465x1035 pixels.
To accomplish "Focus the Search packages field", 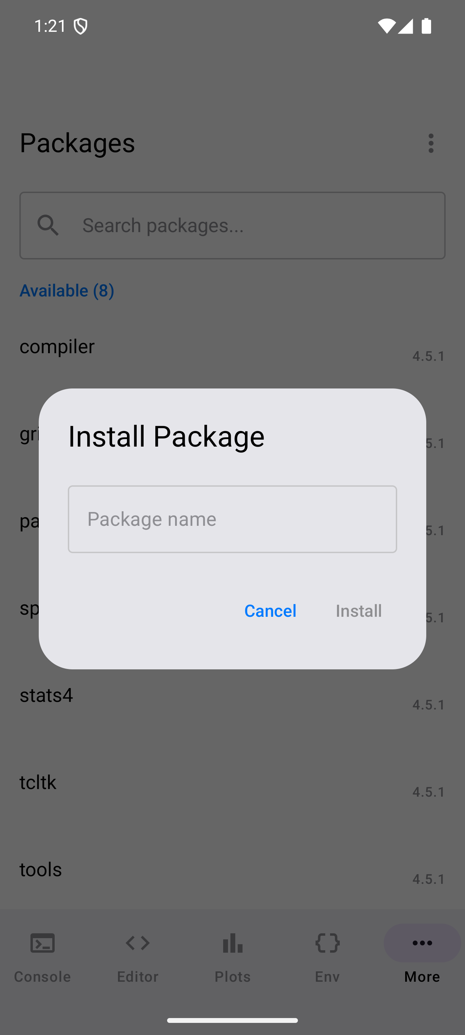I will (x=232, y=226).
